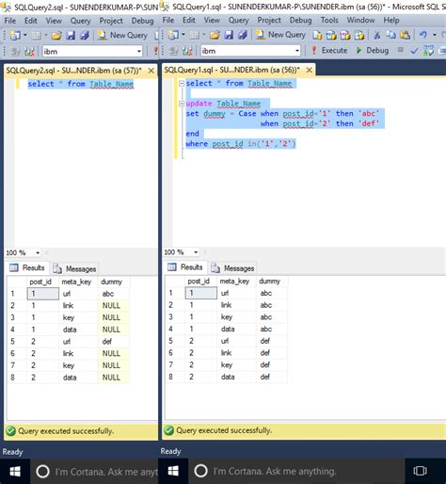Screen dimensions: 446x484
Task: Click Save floppy disk icon in right toolbar
Action: coord(229,35)
